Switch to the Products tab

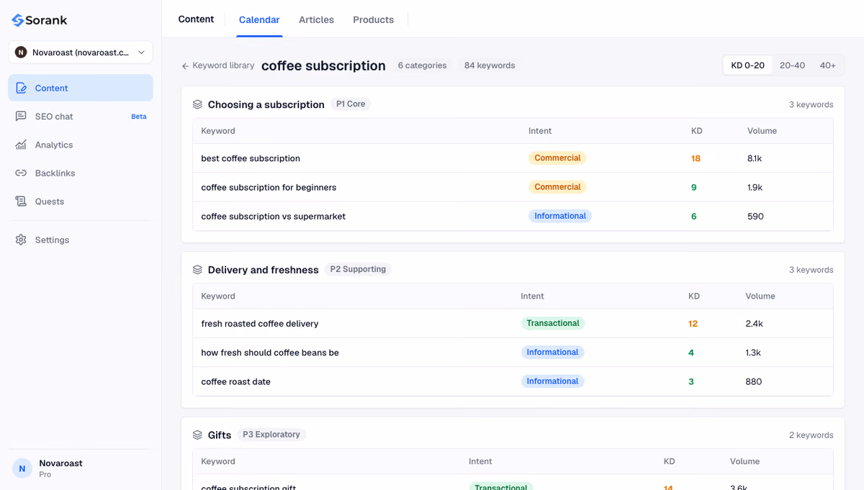[373, 20]
